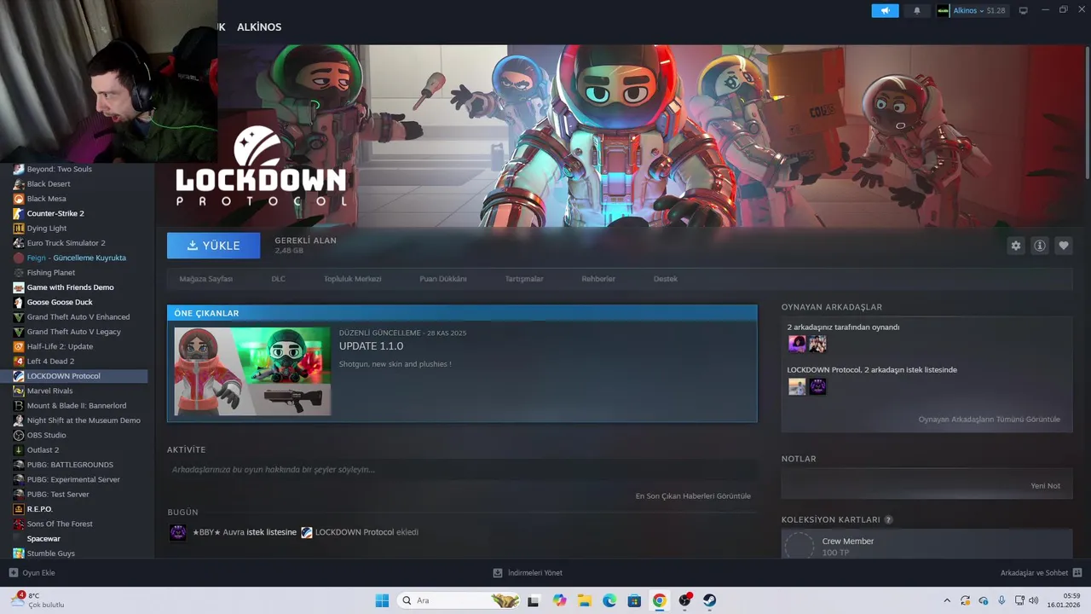The image size is (1091, 614).
Task: Select Left 4 Dead 2 in the library
Action: (50, 362)
